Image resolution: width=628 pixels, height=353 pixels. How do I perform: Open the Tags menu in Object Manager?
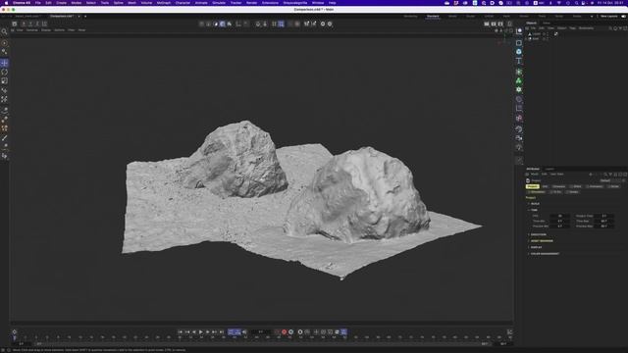(572, 28)
